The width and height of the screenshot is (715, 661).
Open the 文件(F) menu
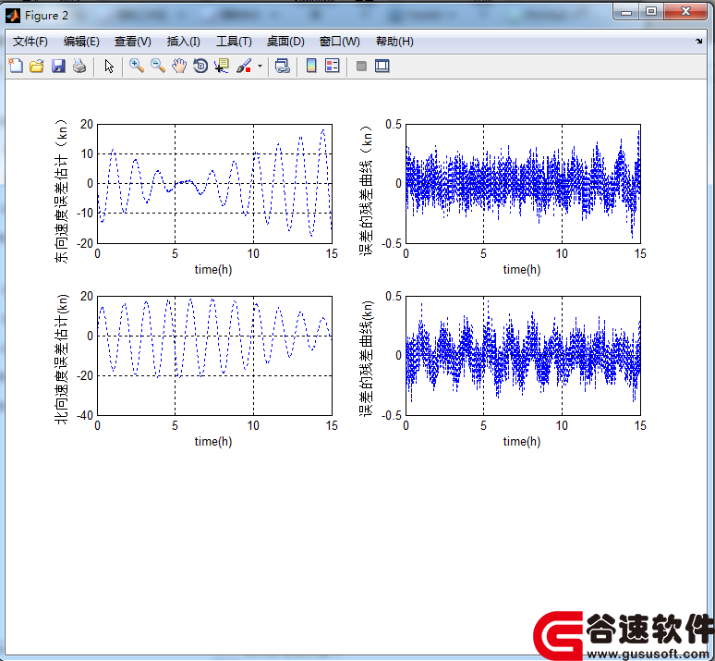point(30,42)
